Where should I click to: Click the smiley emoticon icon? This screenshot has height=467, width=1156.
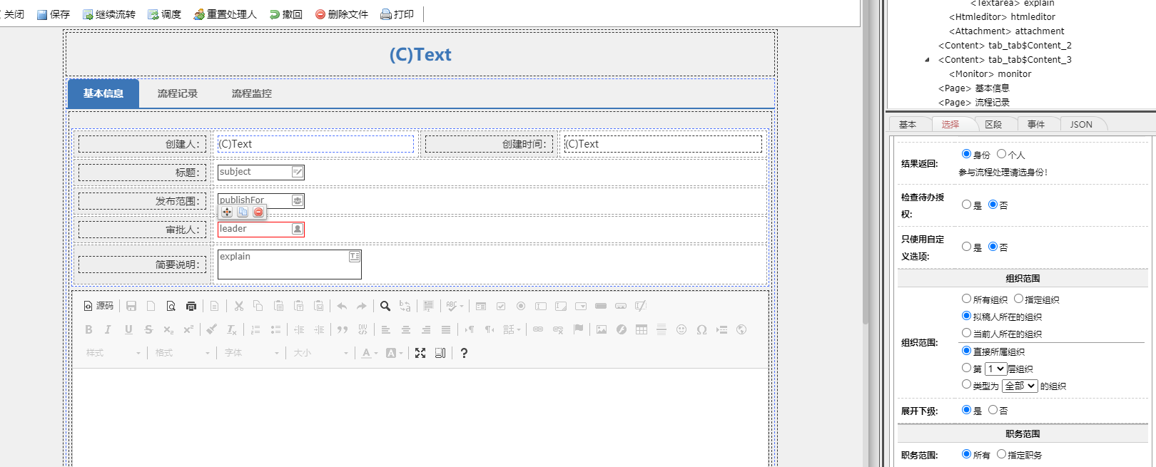681,329
